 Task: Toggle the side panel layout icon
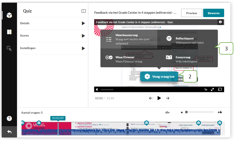pyautogui.click(x=84, y=11)
